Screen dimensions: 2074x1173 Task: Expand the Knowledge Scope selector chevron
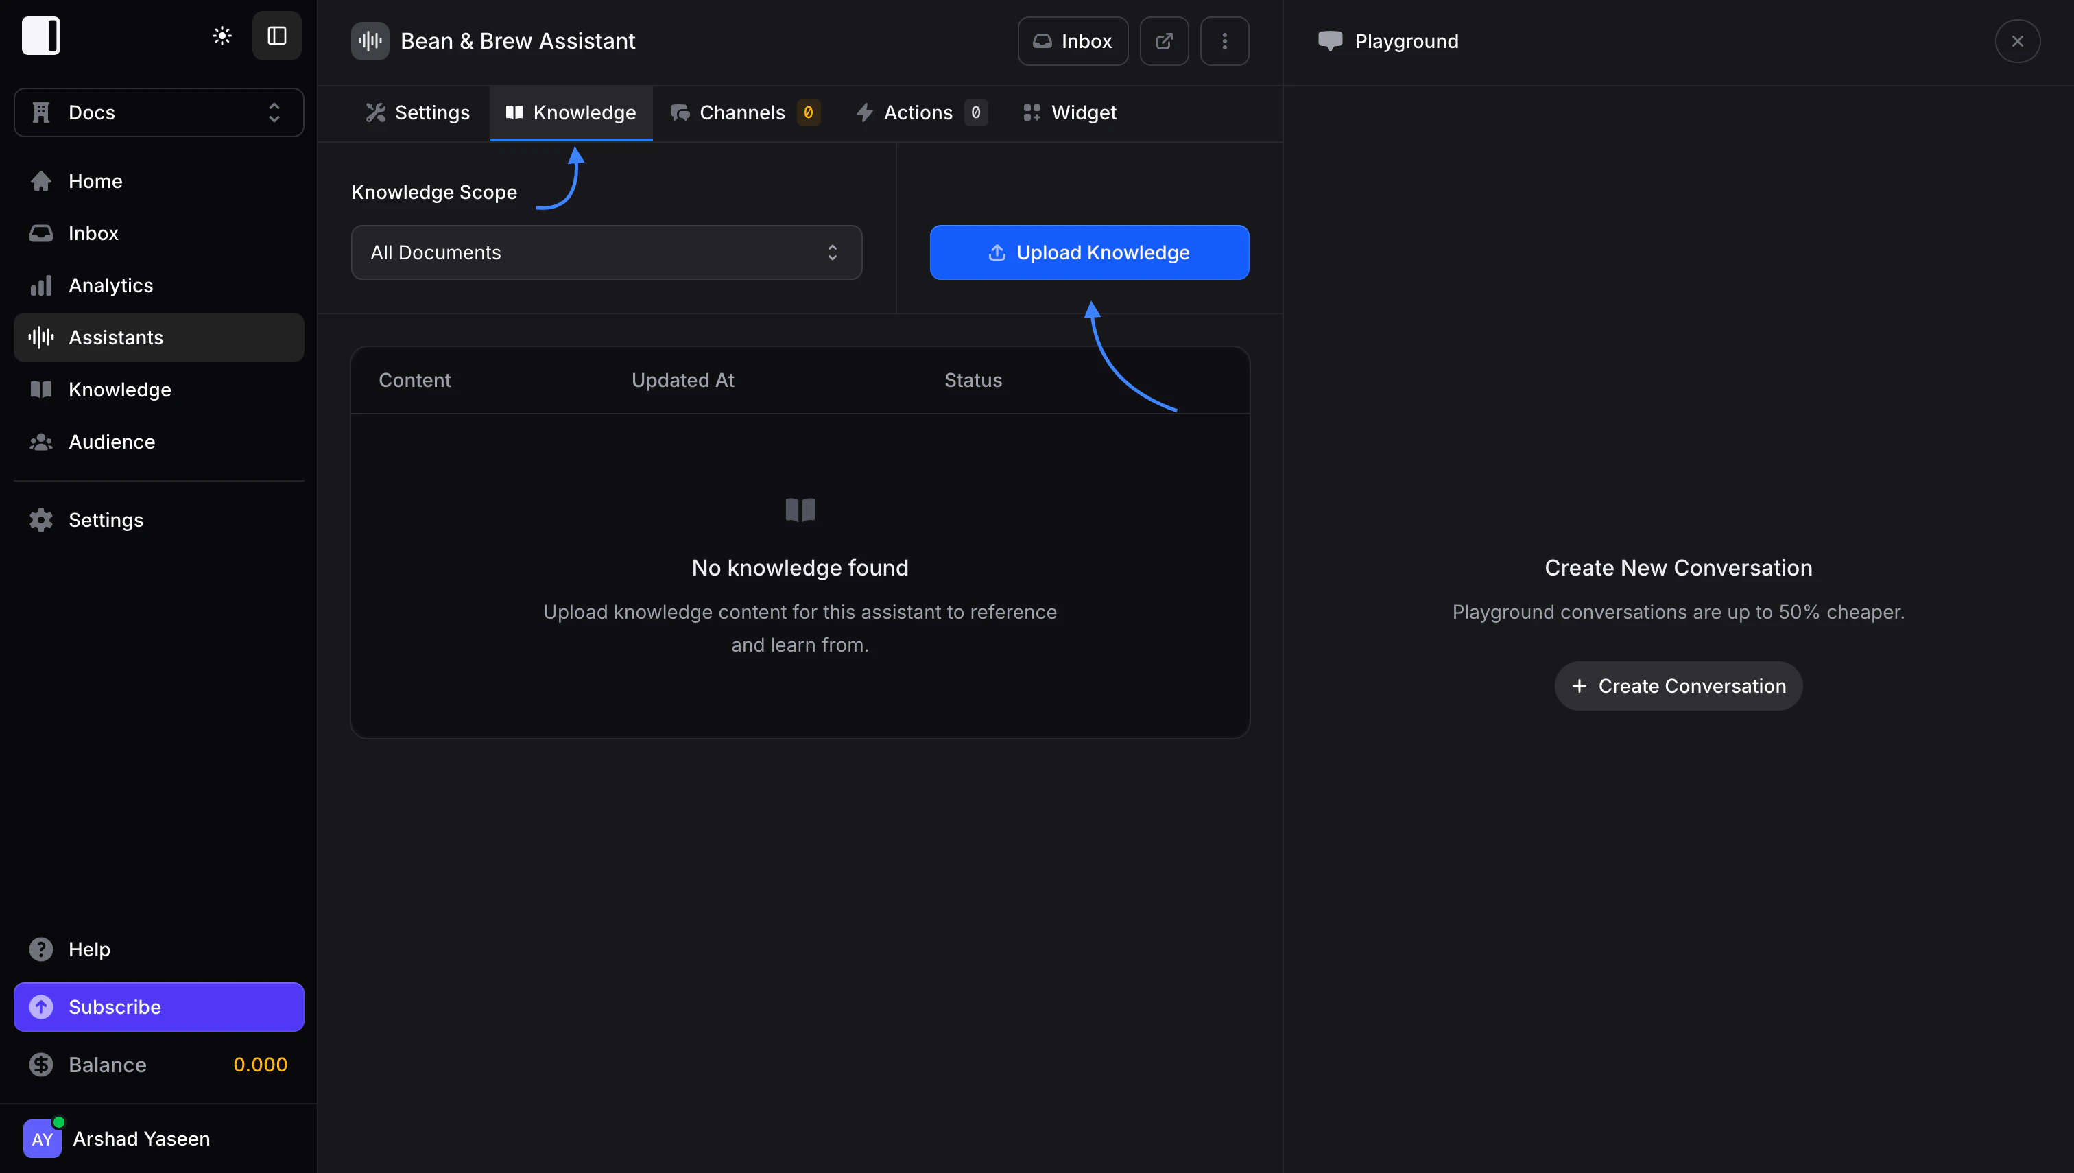(x=833, y=252)
